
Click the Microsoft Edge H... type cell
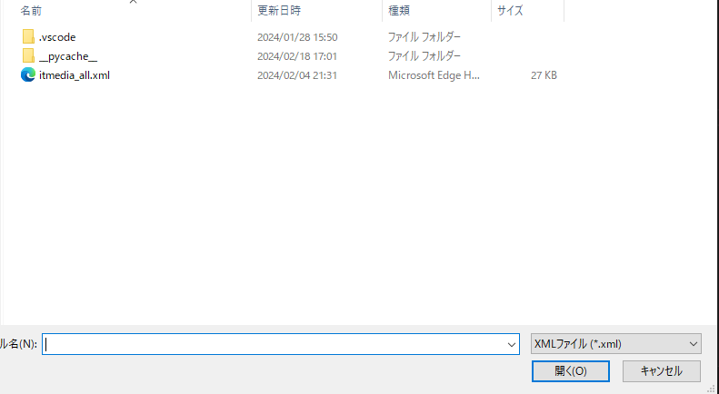[x=434, y=75]
